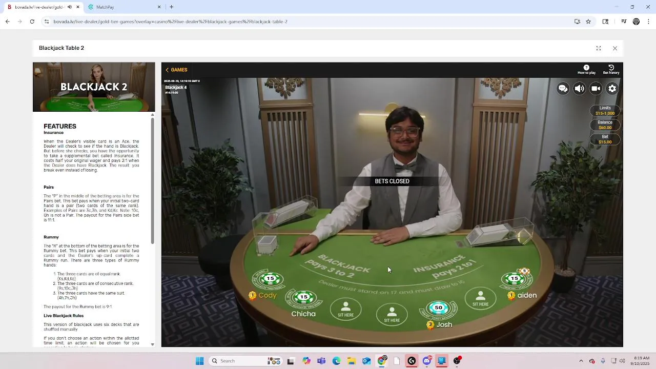The width and height of the screenshot is (656, 369).
Task: View site information icon in address bar
Action: (x=46, y=22)
